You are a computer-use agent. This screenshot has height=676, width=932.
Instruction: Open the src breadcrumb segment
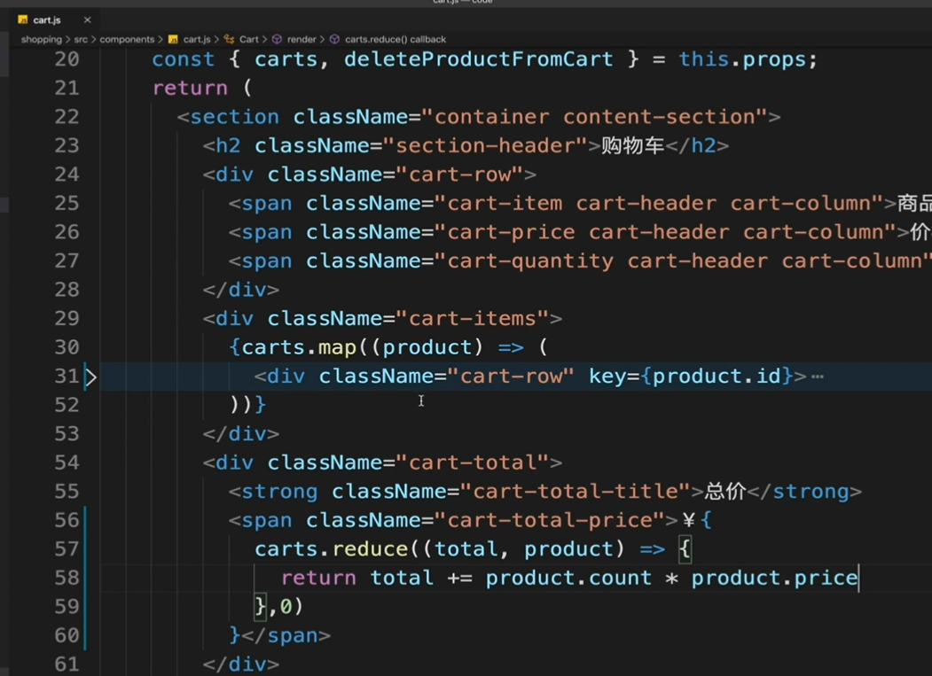(x=81, y=39)
